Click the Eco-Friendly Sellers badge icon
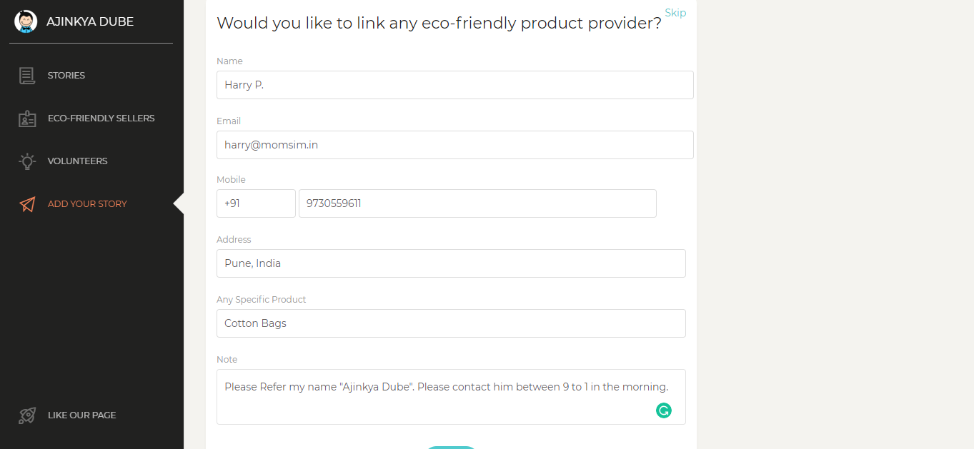This screenshot has width=974, height=449. click(x=27, y=118)
